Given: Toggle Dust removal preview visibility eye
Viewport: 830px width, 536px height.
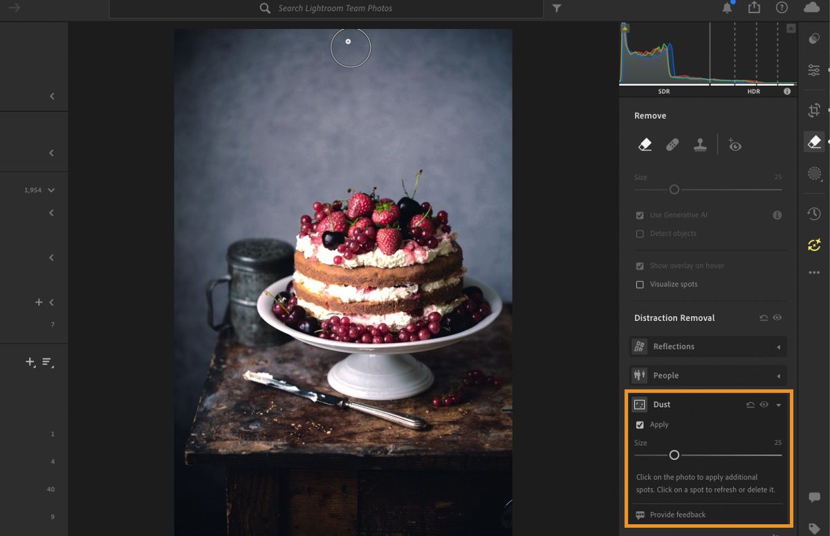Looking at the screenshot, I should [x=764, y=405].
